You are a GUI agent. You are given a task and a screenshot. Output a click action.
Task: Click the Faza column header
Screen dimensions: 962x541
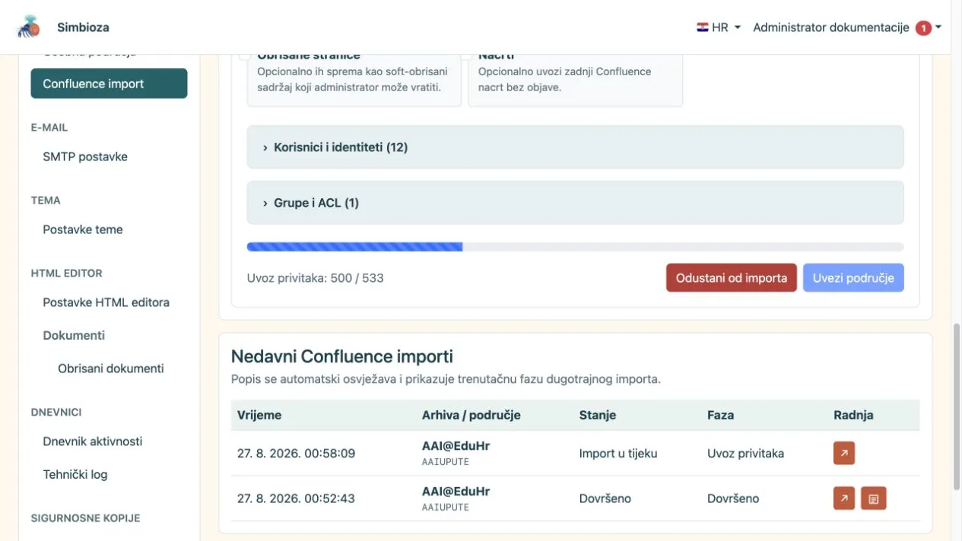pos(721,415)
